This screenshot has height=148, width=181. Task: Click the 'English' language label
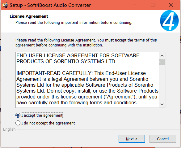[9, 129]
